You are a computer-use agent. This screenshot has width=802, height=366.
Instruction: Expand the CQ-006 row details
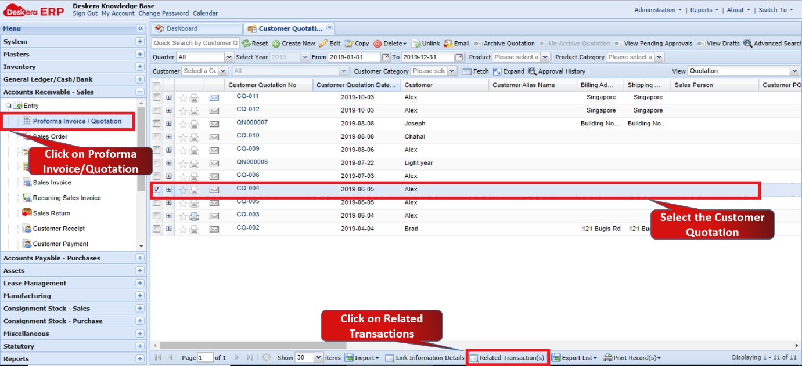point(169,176)
